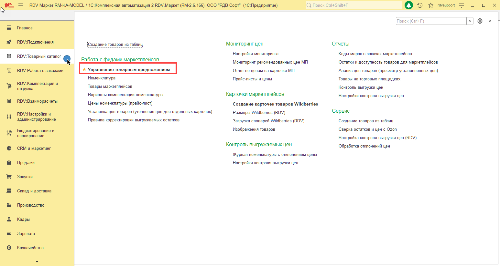Open Размеры Wildberries (RDV)

(x=259, y=113)
